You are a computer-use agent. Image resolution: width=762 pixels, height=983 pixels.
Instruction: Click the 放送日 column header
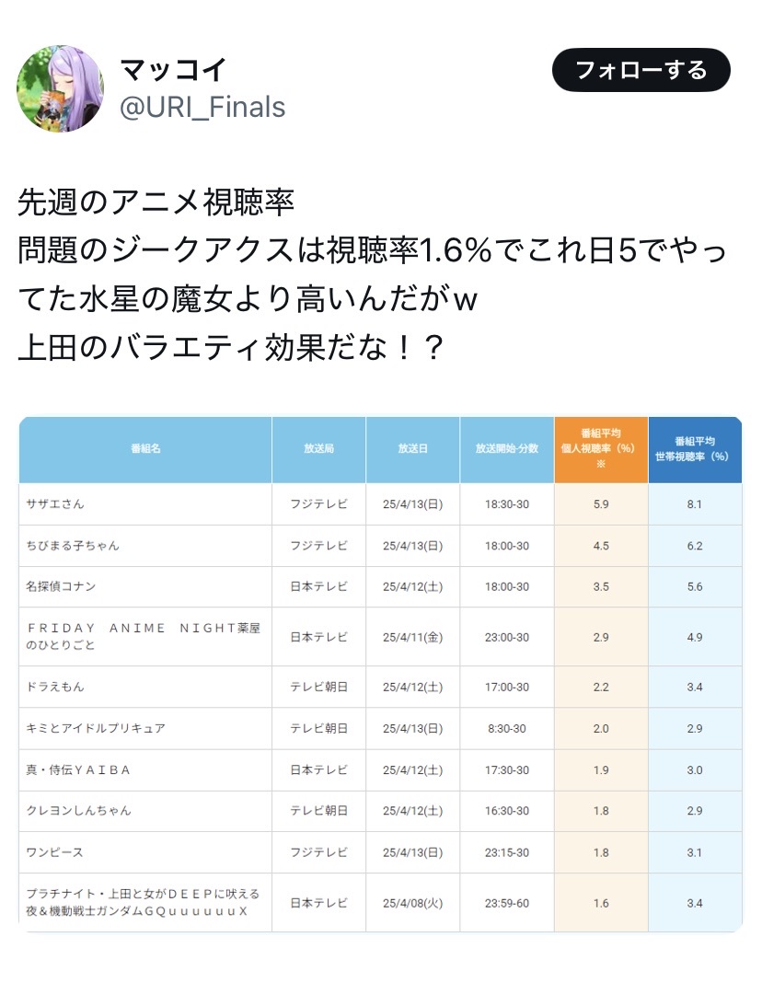click(x=412, y=449)
